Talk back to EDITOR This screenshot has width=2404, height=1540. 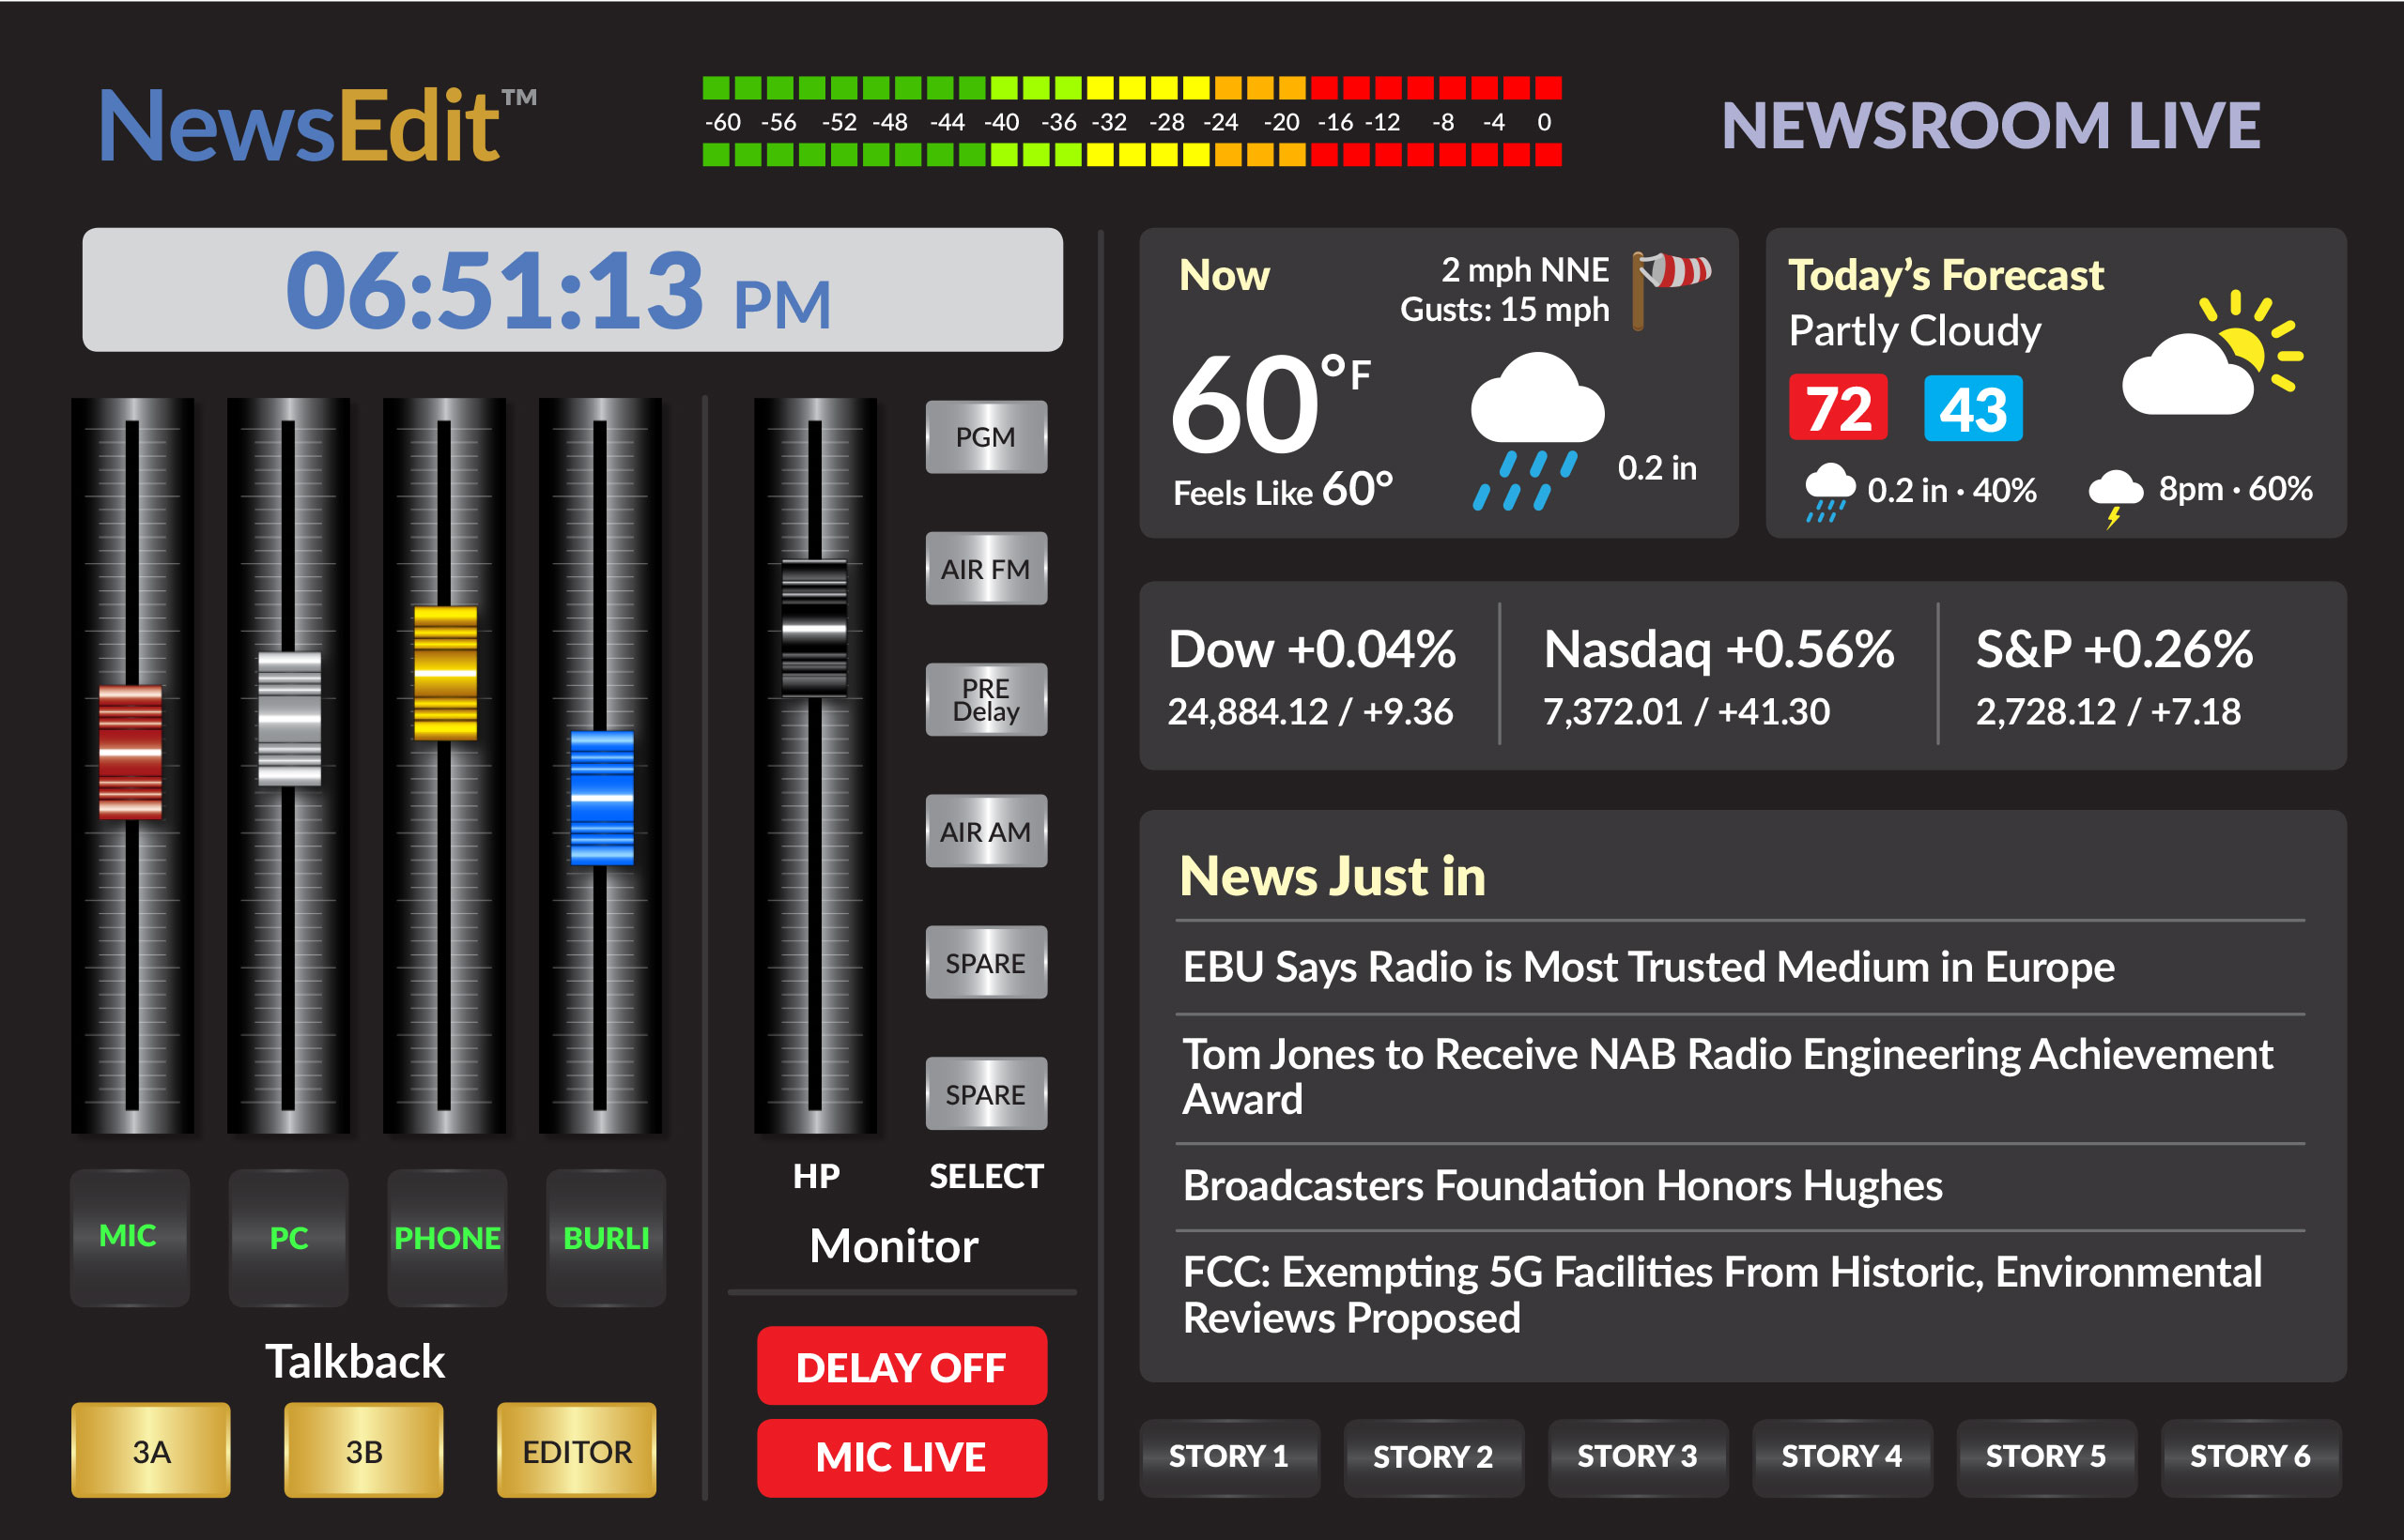(578, 1450)
